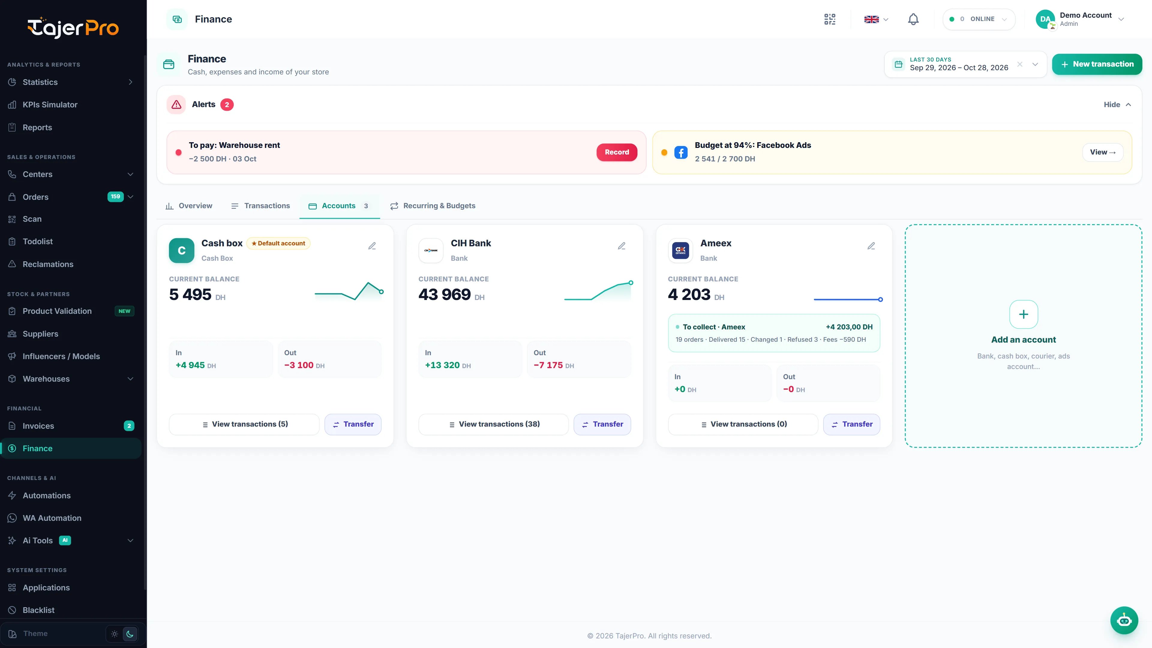Open Todolist from sidebar
Viewport: 1152px width, 648px height.
coord(71,241)
